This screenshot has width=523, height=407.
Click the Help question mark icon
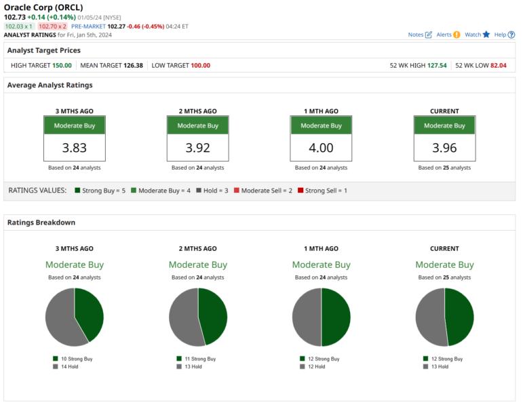[511, 35]
